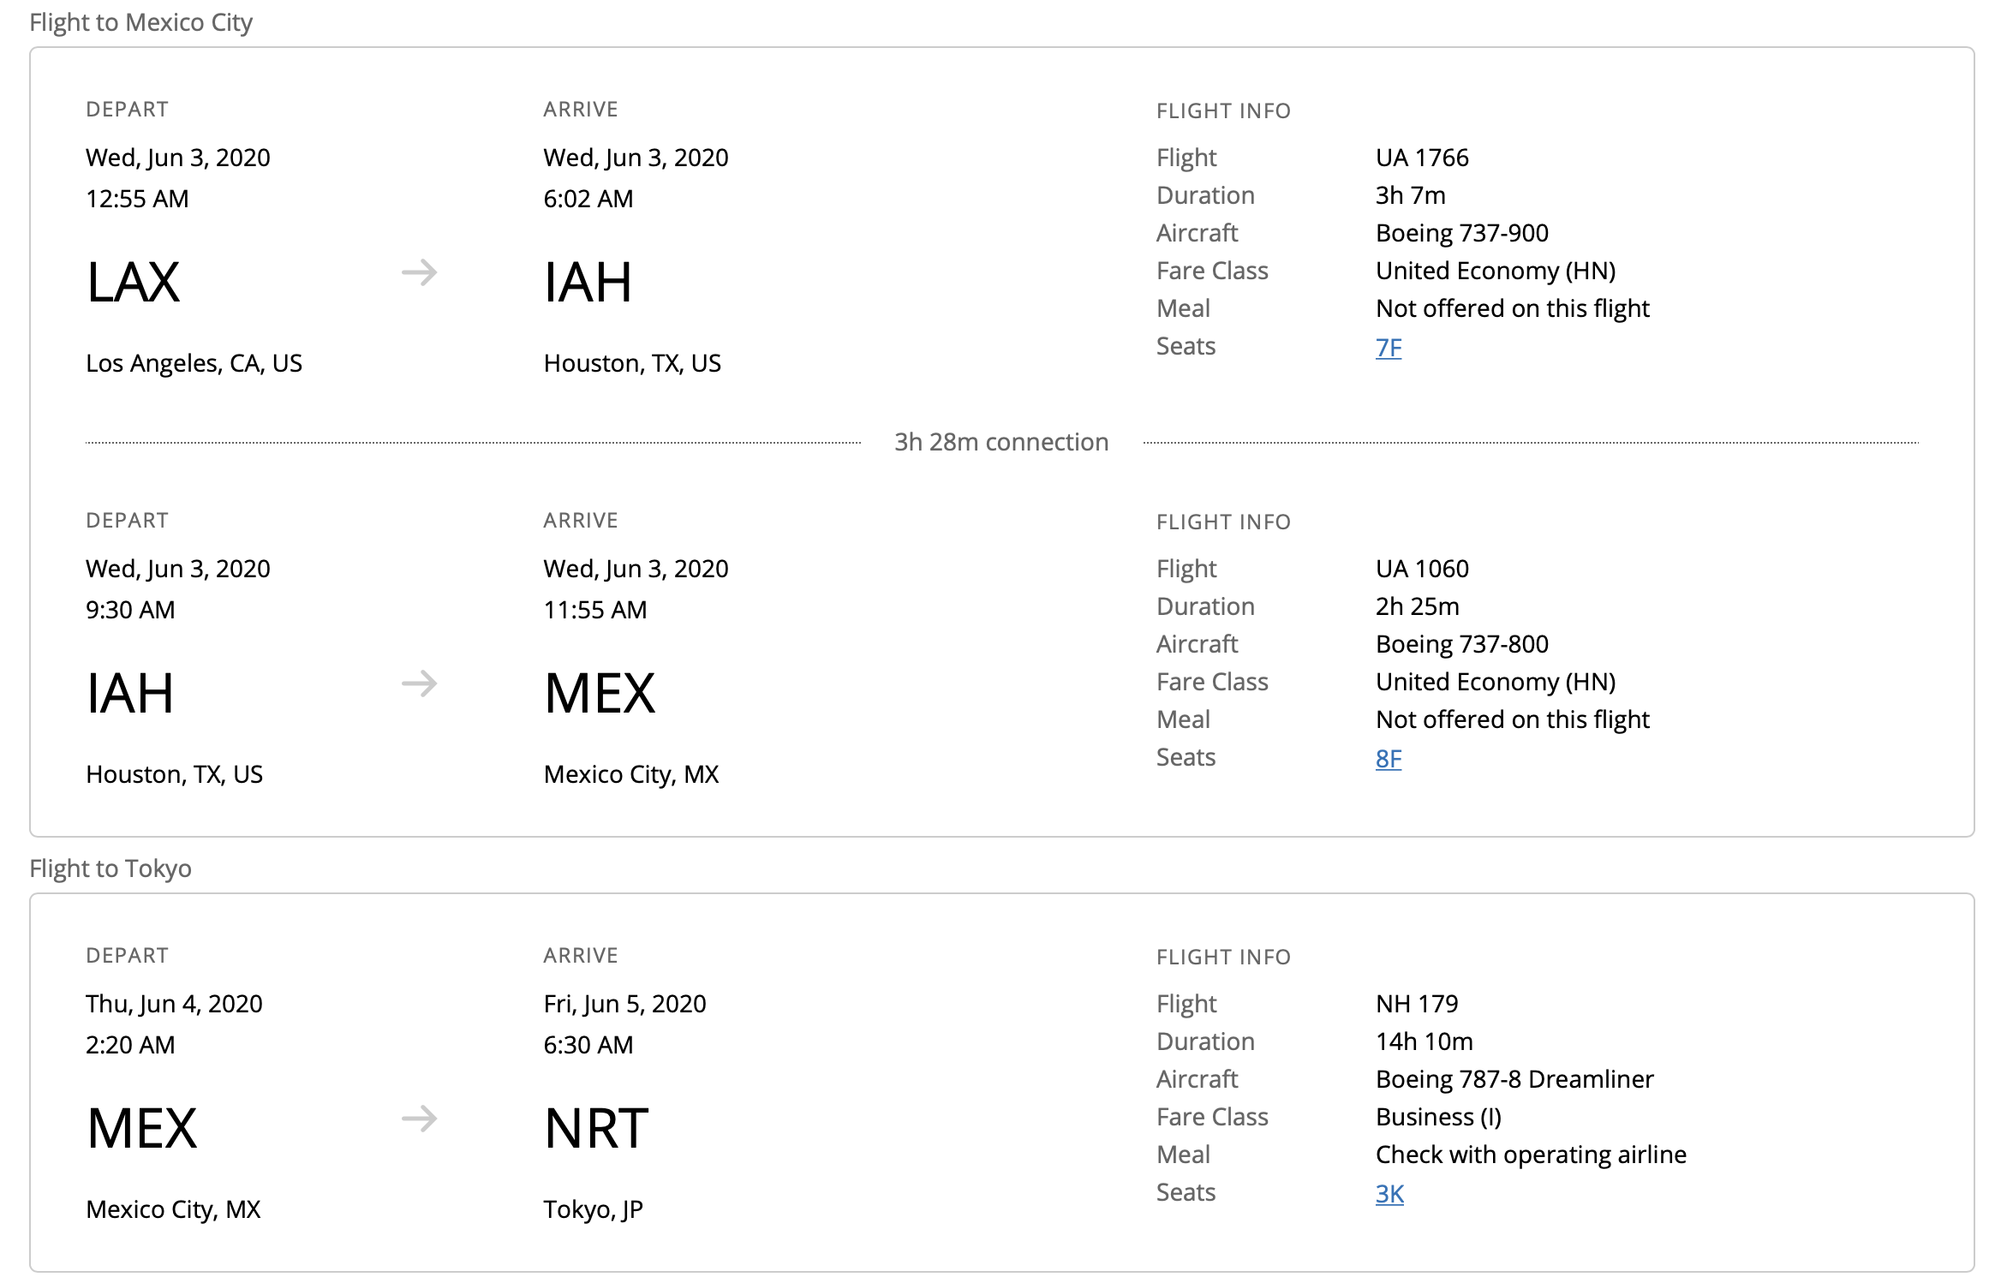Screen dimensions: 1989x1283
Task: Click the "Business (I)" fare class text
Action: click(1438, 1117)
